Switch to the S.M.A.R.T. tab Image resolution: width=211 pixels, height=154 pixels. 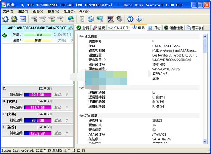[x=119, y=28]
